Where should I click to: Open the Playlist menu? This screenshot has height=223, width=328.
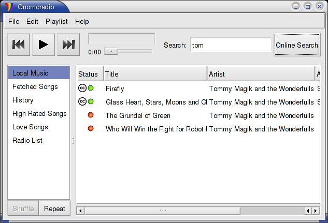click(56, 21)
